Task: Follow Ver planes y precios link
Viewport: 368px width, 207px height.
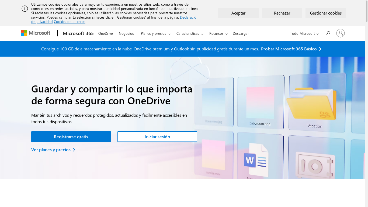Action: point(53,150)
